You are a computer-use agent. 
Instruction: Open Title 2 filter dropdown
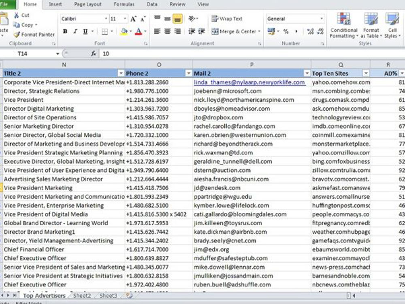point(121,73)
